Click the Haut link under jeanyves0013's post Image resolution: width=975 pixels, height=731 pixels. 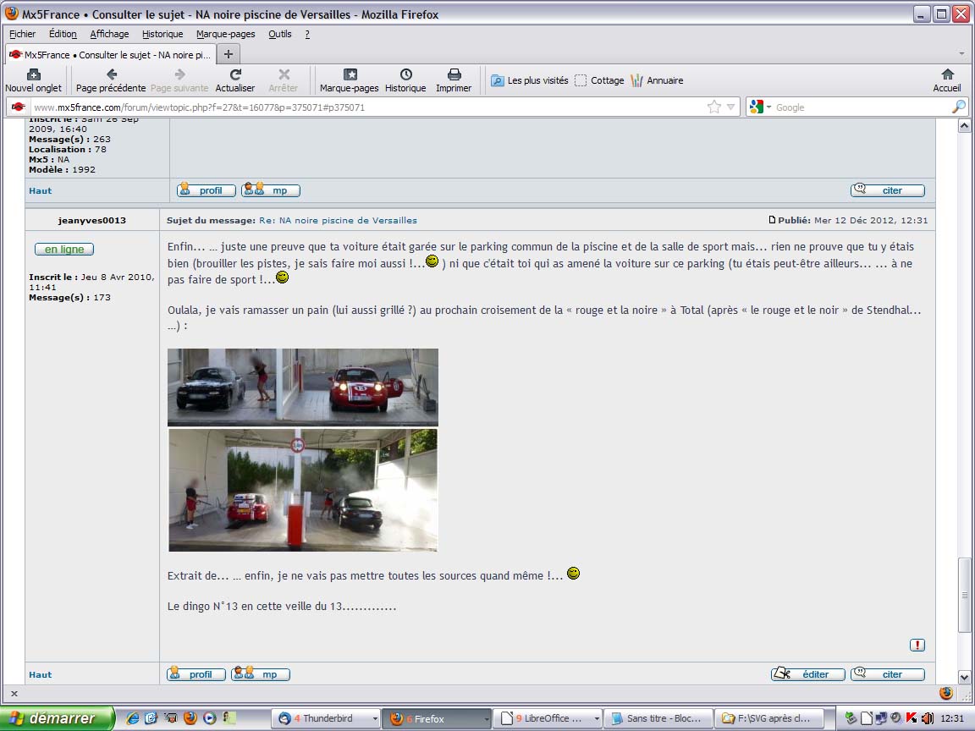click(41, 674)
